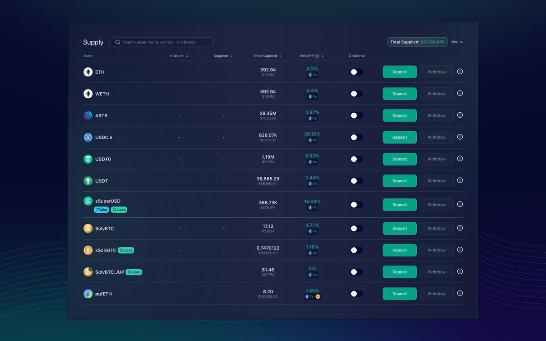Select the sSuperUSD token icon
Viewport: 546px width, 341px height.
point(87,200)
